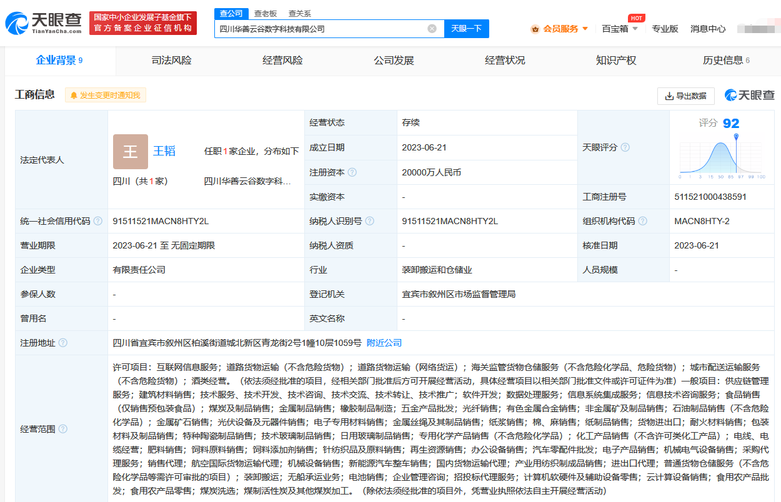The width and height of the screenshot is (781, 502).
Task: Click the 国家中小企业发展子基金旗下 red banner
Action: point(143,23)
